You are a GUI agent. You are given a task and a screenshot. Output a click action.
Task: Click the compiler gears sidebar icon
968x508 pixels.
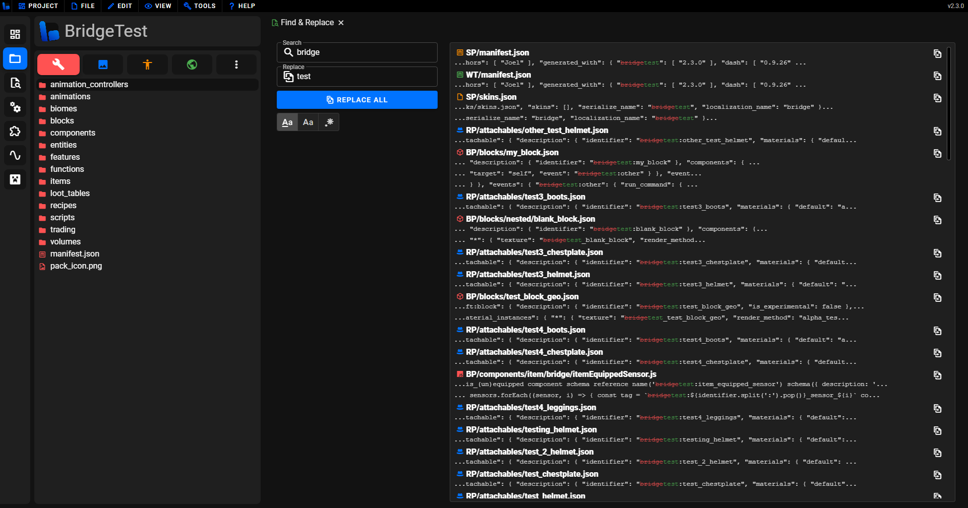click(x=15, y=107)
